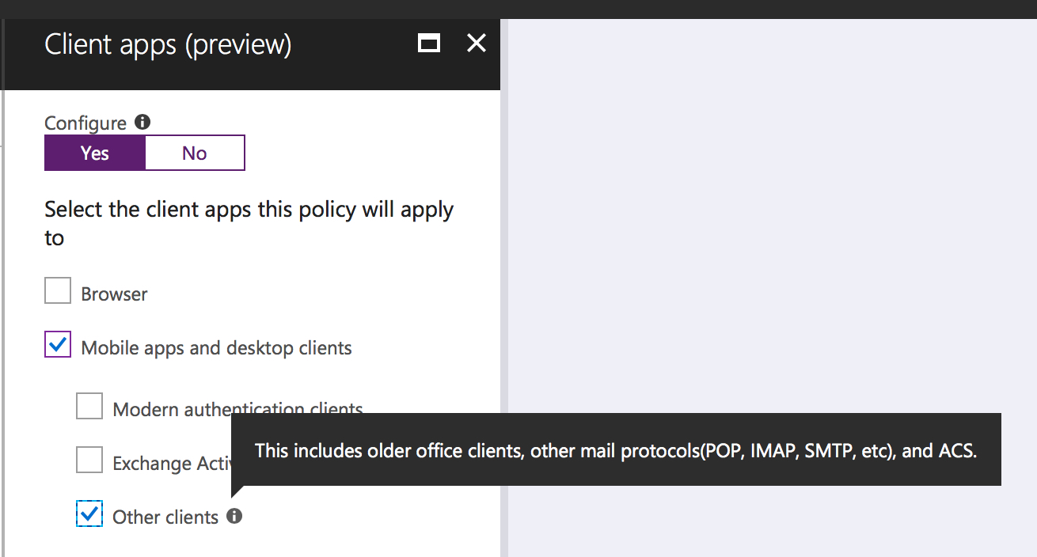Click the Other clients label text

coord(166,516)
